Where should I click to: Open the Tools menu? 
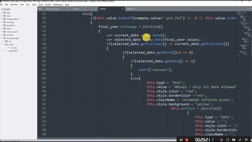coord(41,4)
